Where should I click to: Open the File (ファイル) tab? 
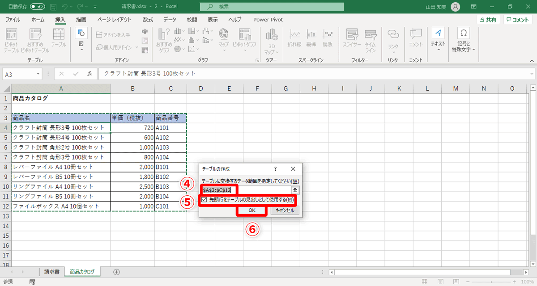13,20
